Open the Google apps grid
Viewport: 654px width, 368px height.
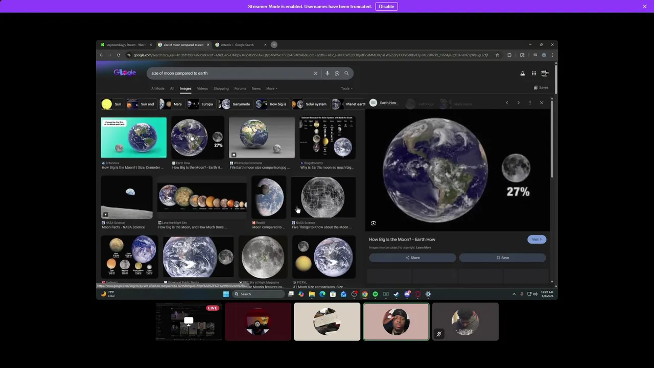point(534,74)
